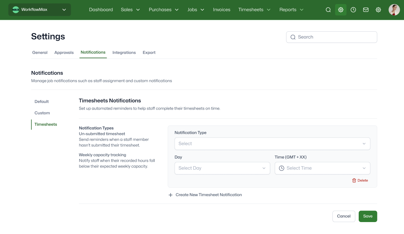Click into the Settings search field

pyautogui.click(x=336, y=37)
